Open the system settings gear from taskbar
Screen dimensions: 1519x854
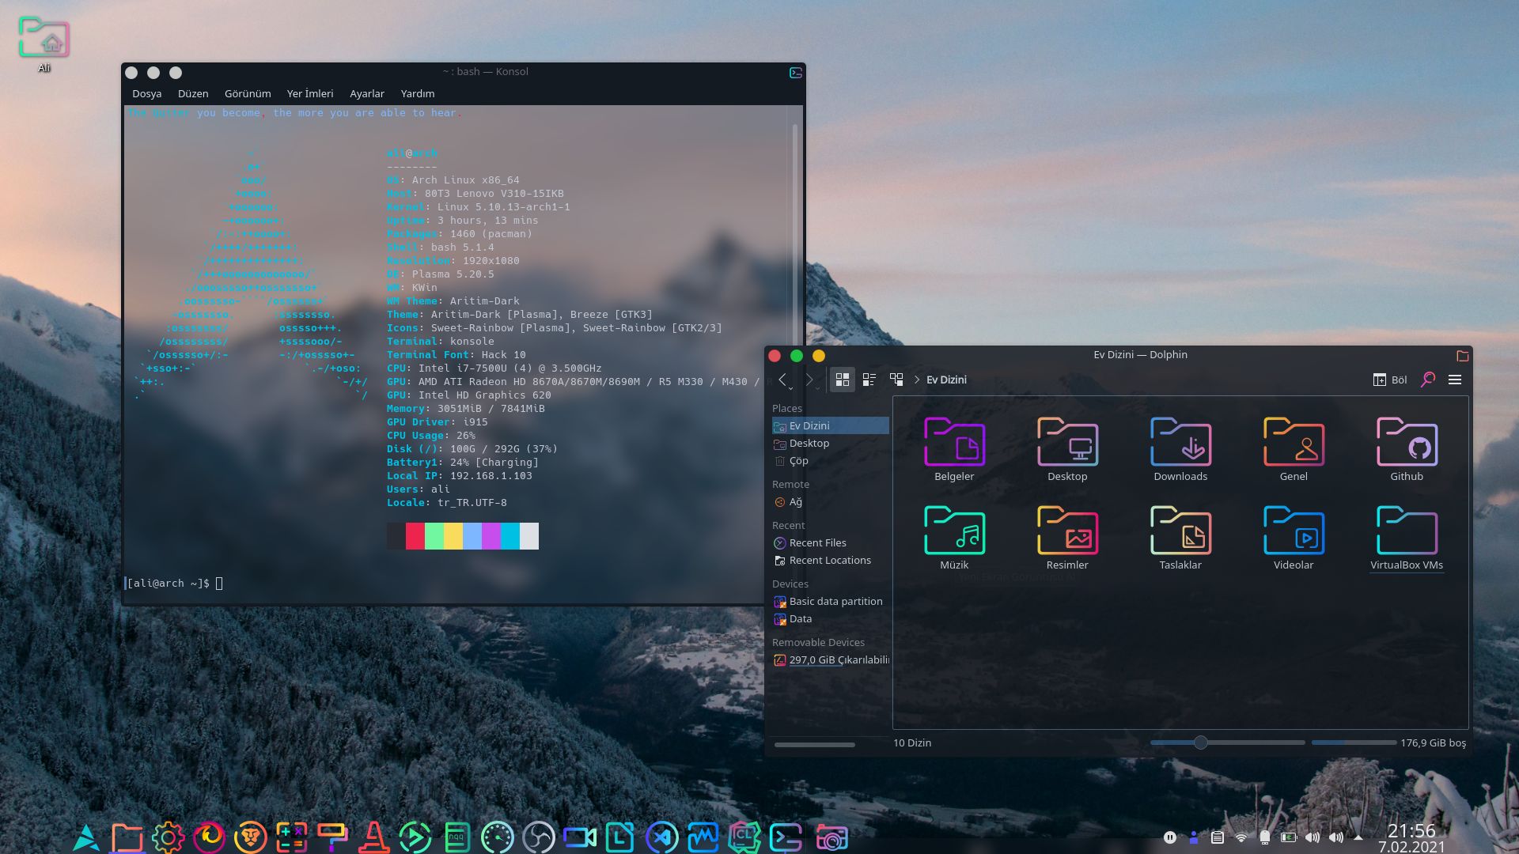point(168,836)
